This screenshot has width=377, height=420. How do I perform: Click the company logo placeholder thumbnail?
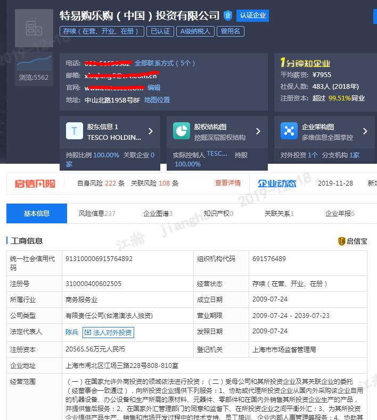click(x=34, y=28)
